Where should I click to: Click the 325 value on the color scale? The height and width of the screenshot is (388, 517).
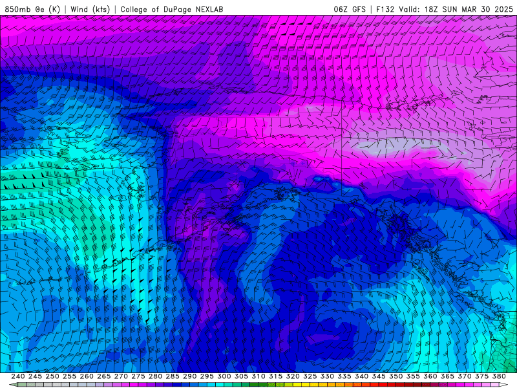tap(310, 376)
